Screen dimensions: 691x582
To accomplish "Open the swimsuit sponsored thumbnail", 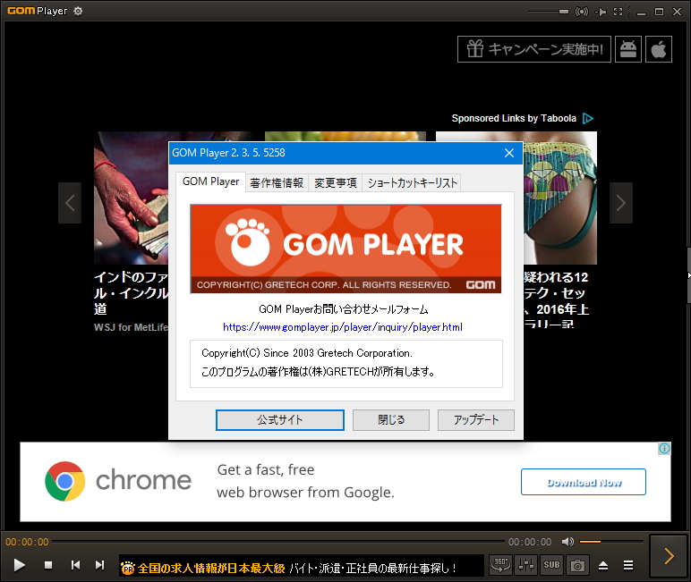I will tap(560, 198).
